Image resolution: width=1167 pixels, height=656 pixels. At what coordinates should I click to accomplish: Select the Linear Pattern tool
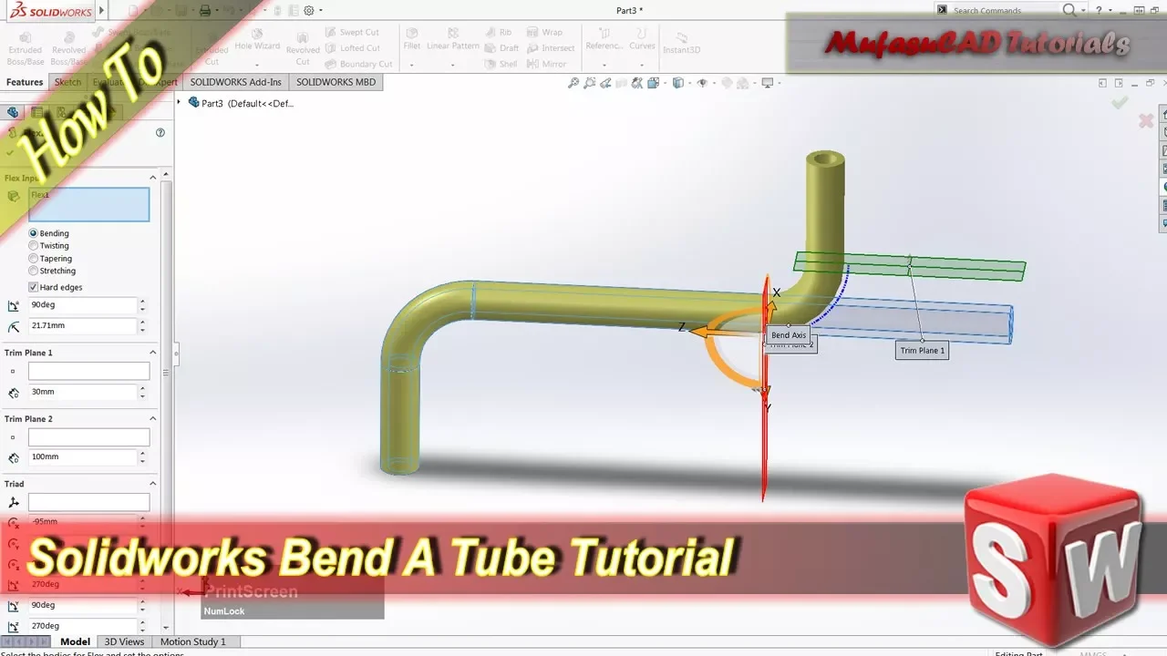452,38
